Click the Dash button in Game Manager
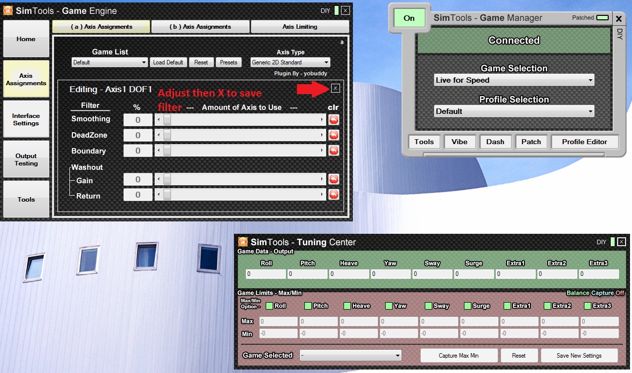This screenshot has width=632, height=373. [x=495, y=142]
